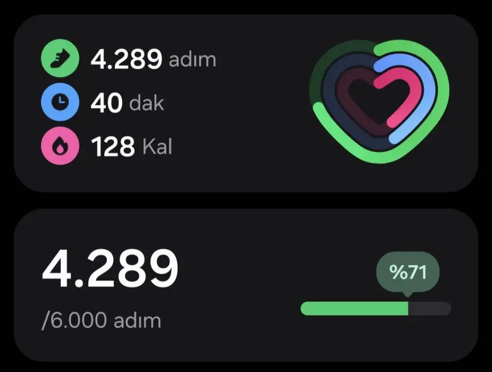The height and width of the screenshot is (372, 492).
Task: Tap the Kal unit label
Action: click(x=157, y=146)
